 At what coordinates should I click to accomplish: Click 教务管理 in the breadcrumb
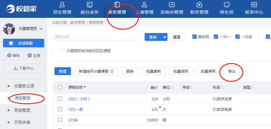[x=78, y=23]
